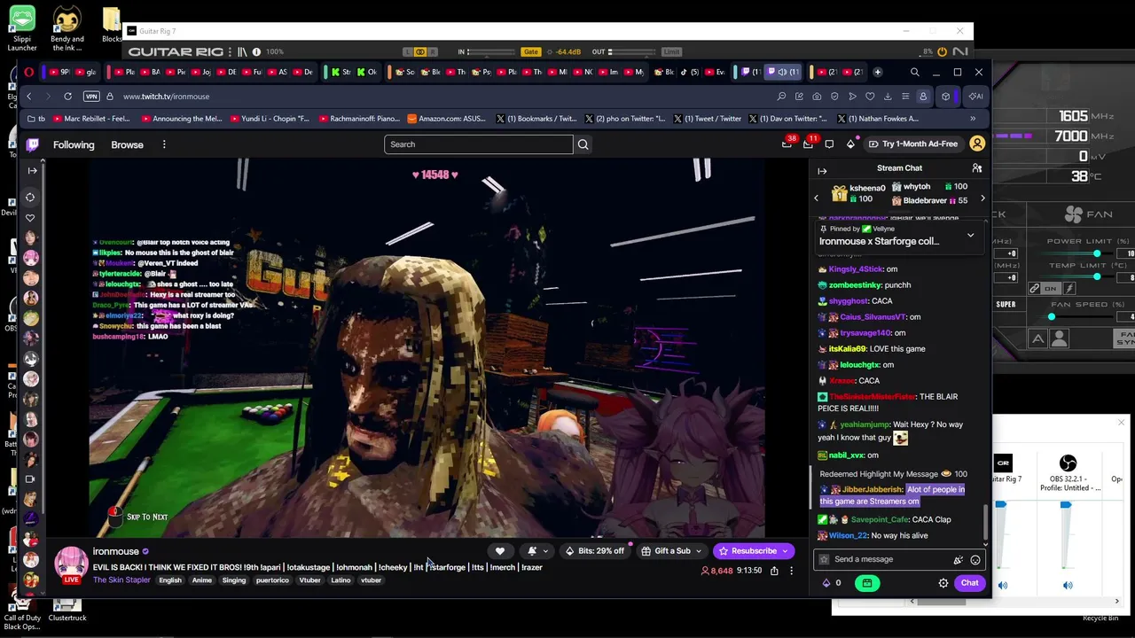
Task: Add a new browser tab
Action: [x=877, y=72]
